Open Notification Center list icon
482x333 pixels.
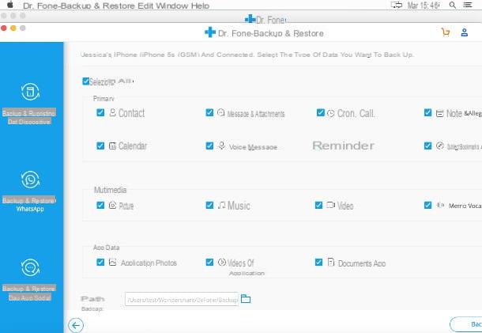468,5
